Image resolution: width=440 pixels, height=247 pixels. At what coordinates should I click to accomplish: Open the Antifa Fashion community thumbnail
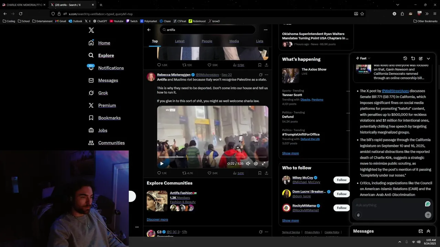[157, 201]
